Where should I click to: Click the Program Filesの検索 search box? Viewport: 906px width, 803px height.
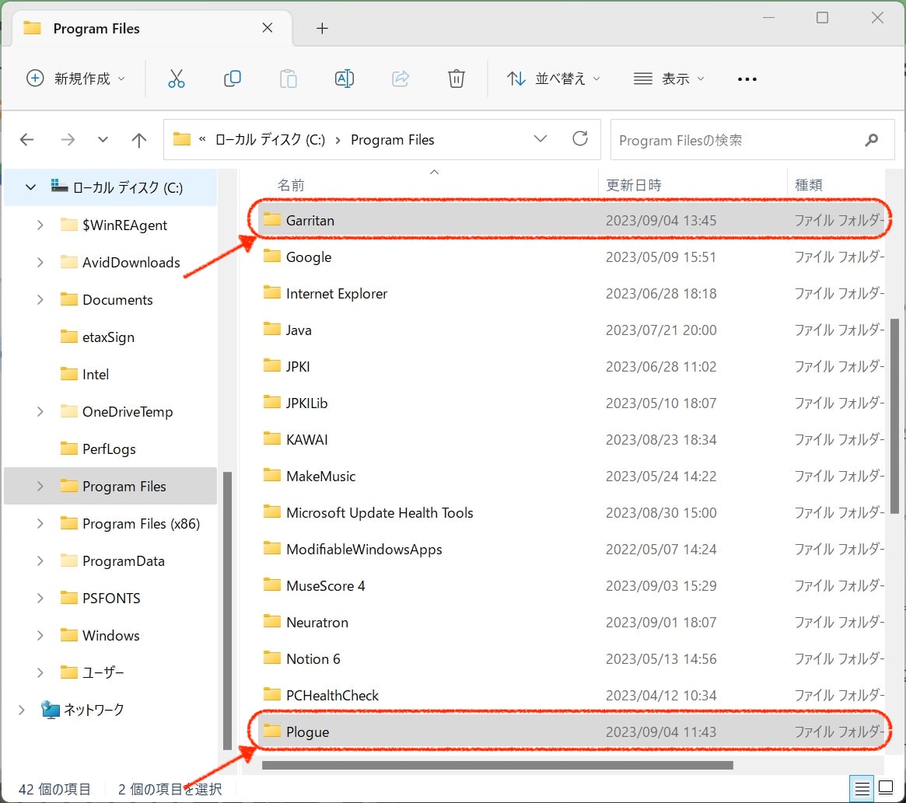click(x=752, y=140)
